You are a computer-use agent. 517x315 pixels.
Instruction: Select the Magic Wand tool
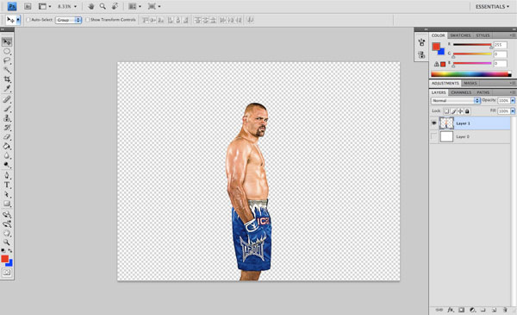tap(7, 70)
